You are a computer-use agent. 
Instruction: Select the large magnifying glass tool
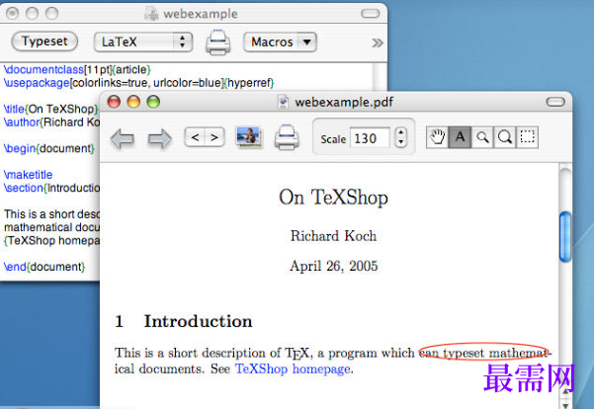pos(505,136)
